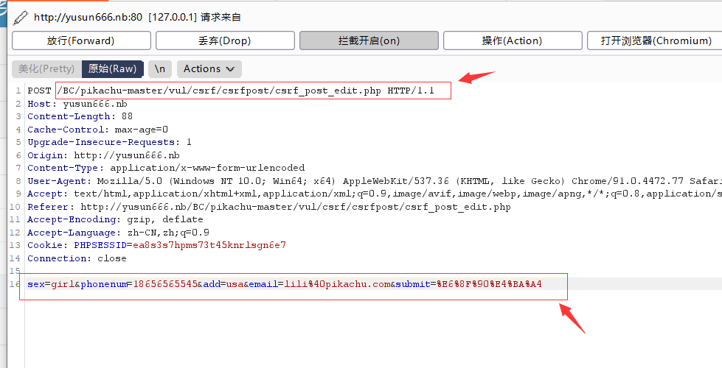
Task: Click the phonenum value 18656565545
Action: point(165,284)
